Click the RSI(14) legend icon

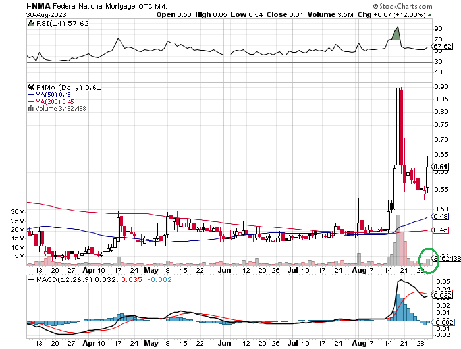pyautogui.click(x=31, y=23)
